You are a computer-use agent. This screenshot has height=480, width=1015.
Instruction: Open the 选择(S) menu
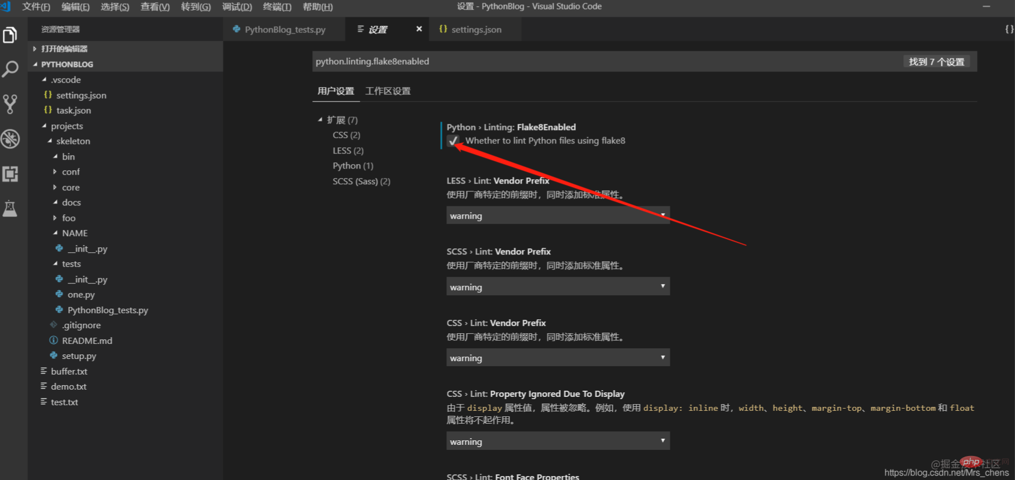[115, 7]
